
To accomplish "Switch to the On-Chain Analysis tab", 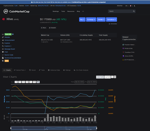I will (x=81, y=70).
